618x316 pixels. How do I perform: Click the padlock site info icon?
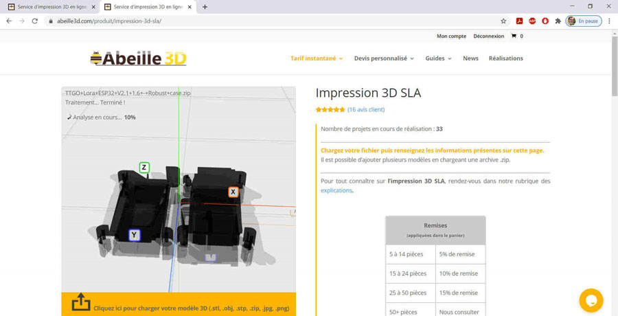(50, 21)
